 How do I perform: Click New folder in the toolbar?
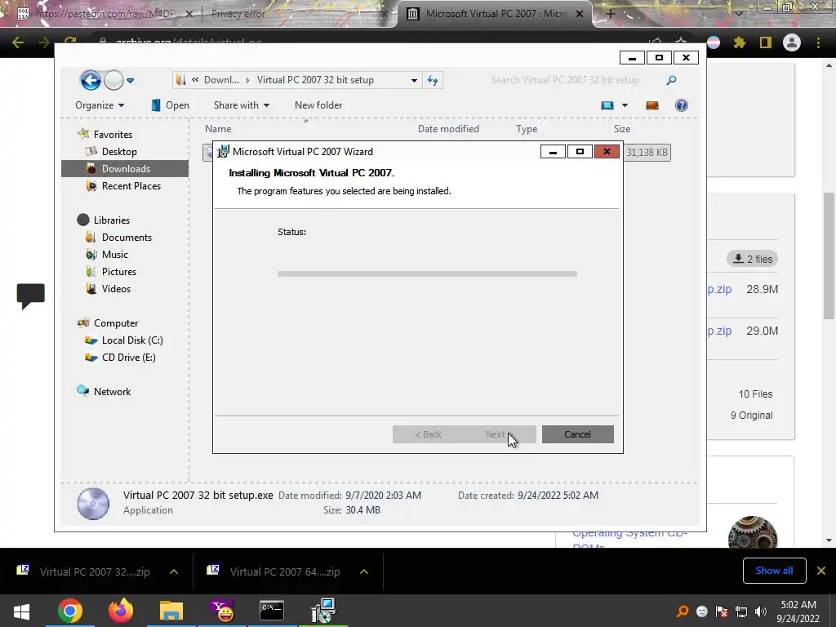[x=318, y=105]
